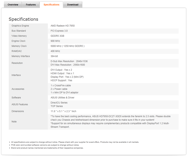Select the DirectCU Series line
Viewport: 187px width, 156px height.
pyautogui.click(x=59, y=103)
